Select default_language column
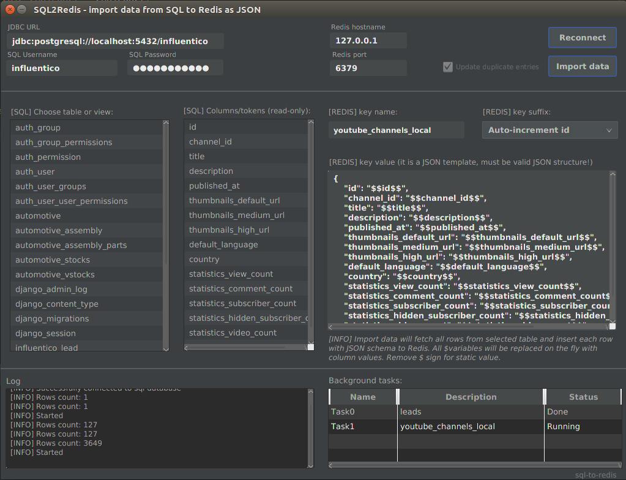626x480 pixels. tap(246, 245)
